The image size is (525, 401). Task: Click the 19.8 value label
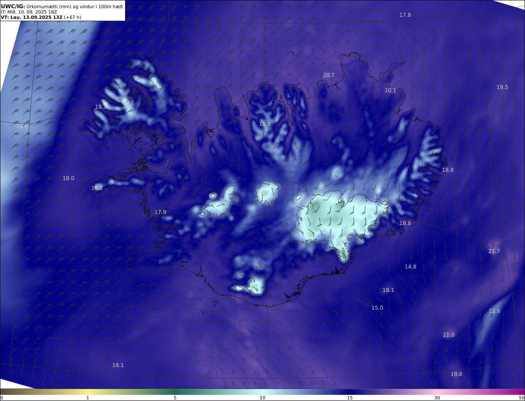(457, 374)
